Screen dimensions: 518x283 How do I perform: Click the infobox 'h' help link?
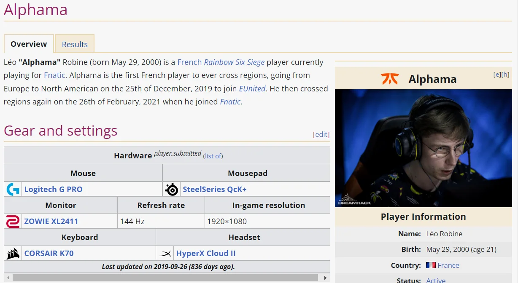click(505, 75)
